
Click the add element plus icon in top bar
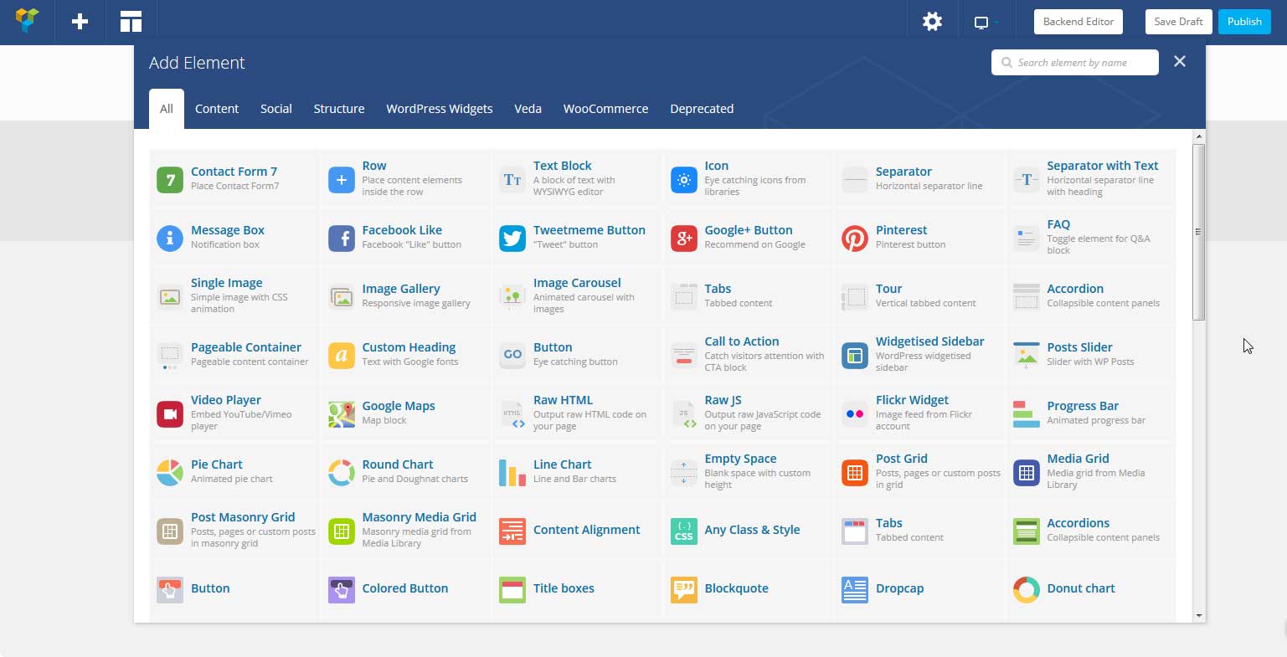pos(80,22)
